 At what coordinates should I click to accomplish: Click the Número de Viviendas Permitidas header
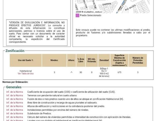pos(138,60)
